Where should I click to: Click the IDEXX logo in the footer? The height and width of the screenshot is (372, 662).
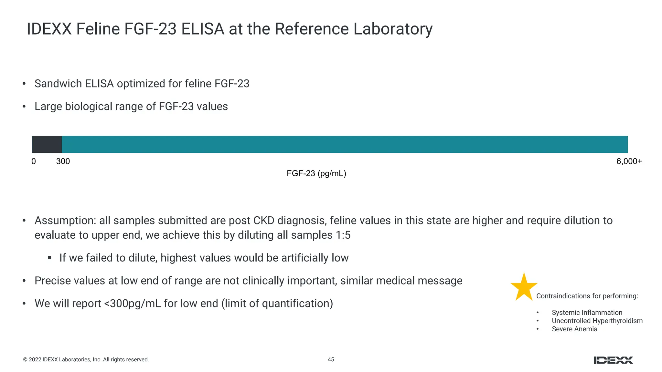click(x=613, y=360)
